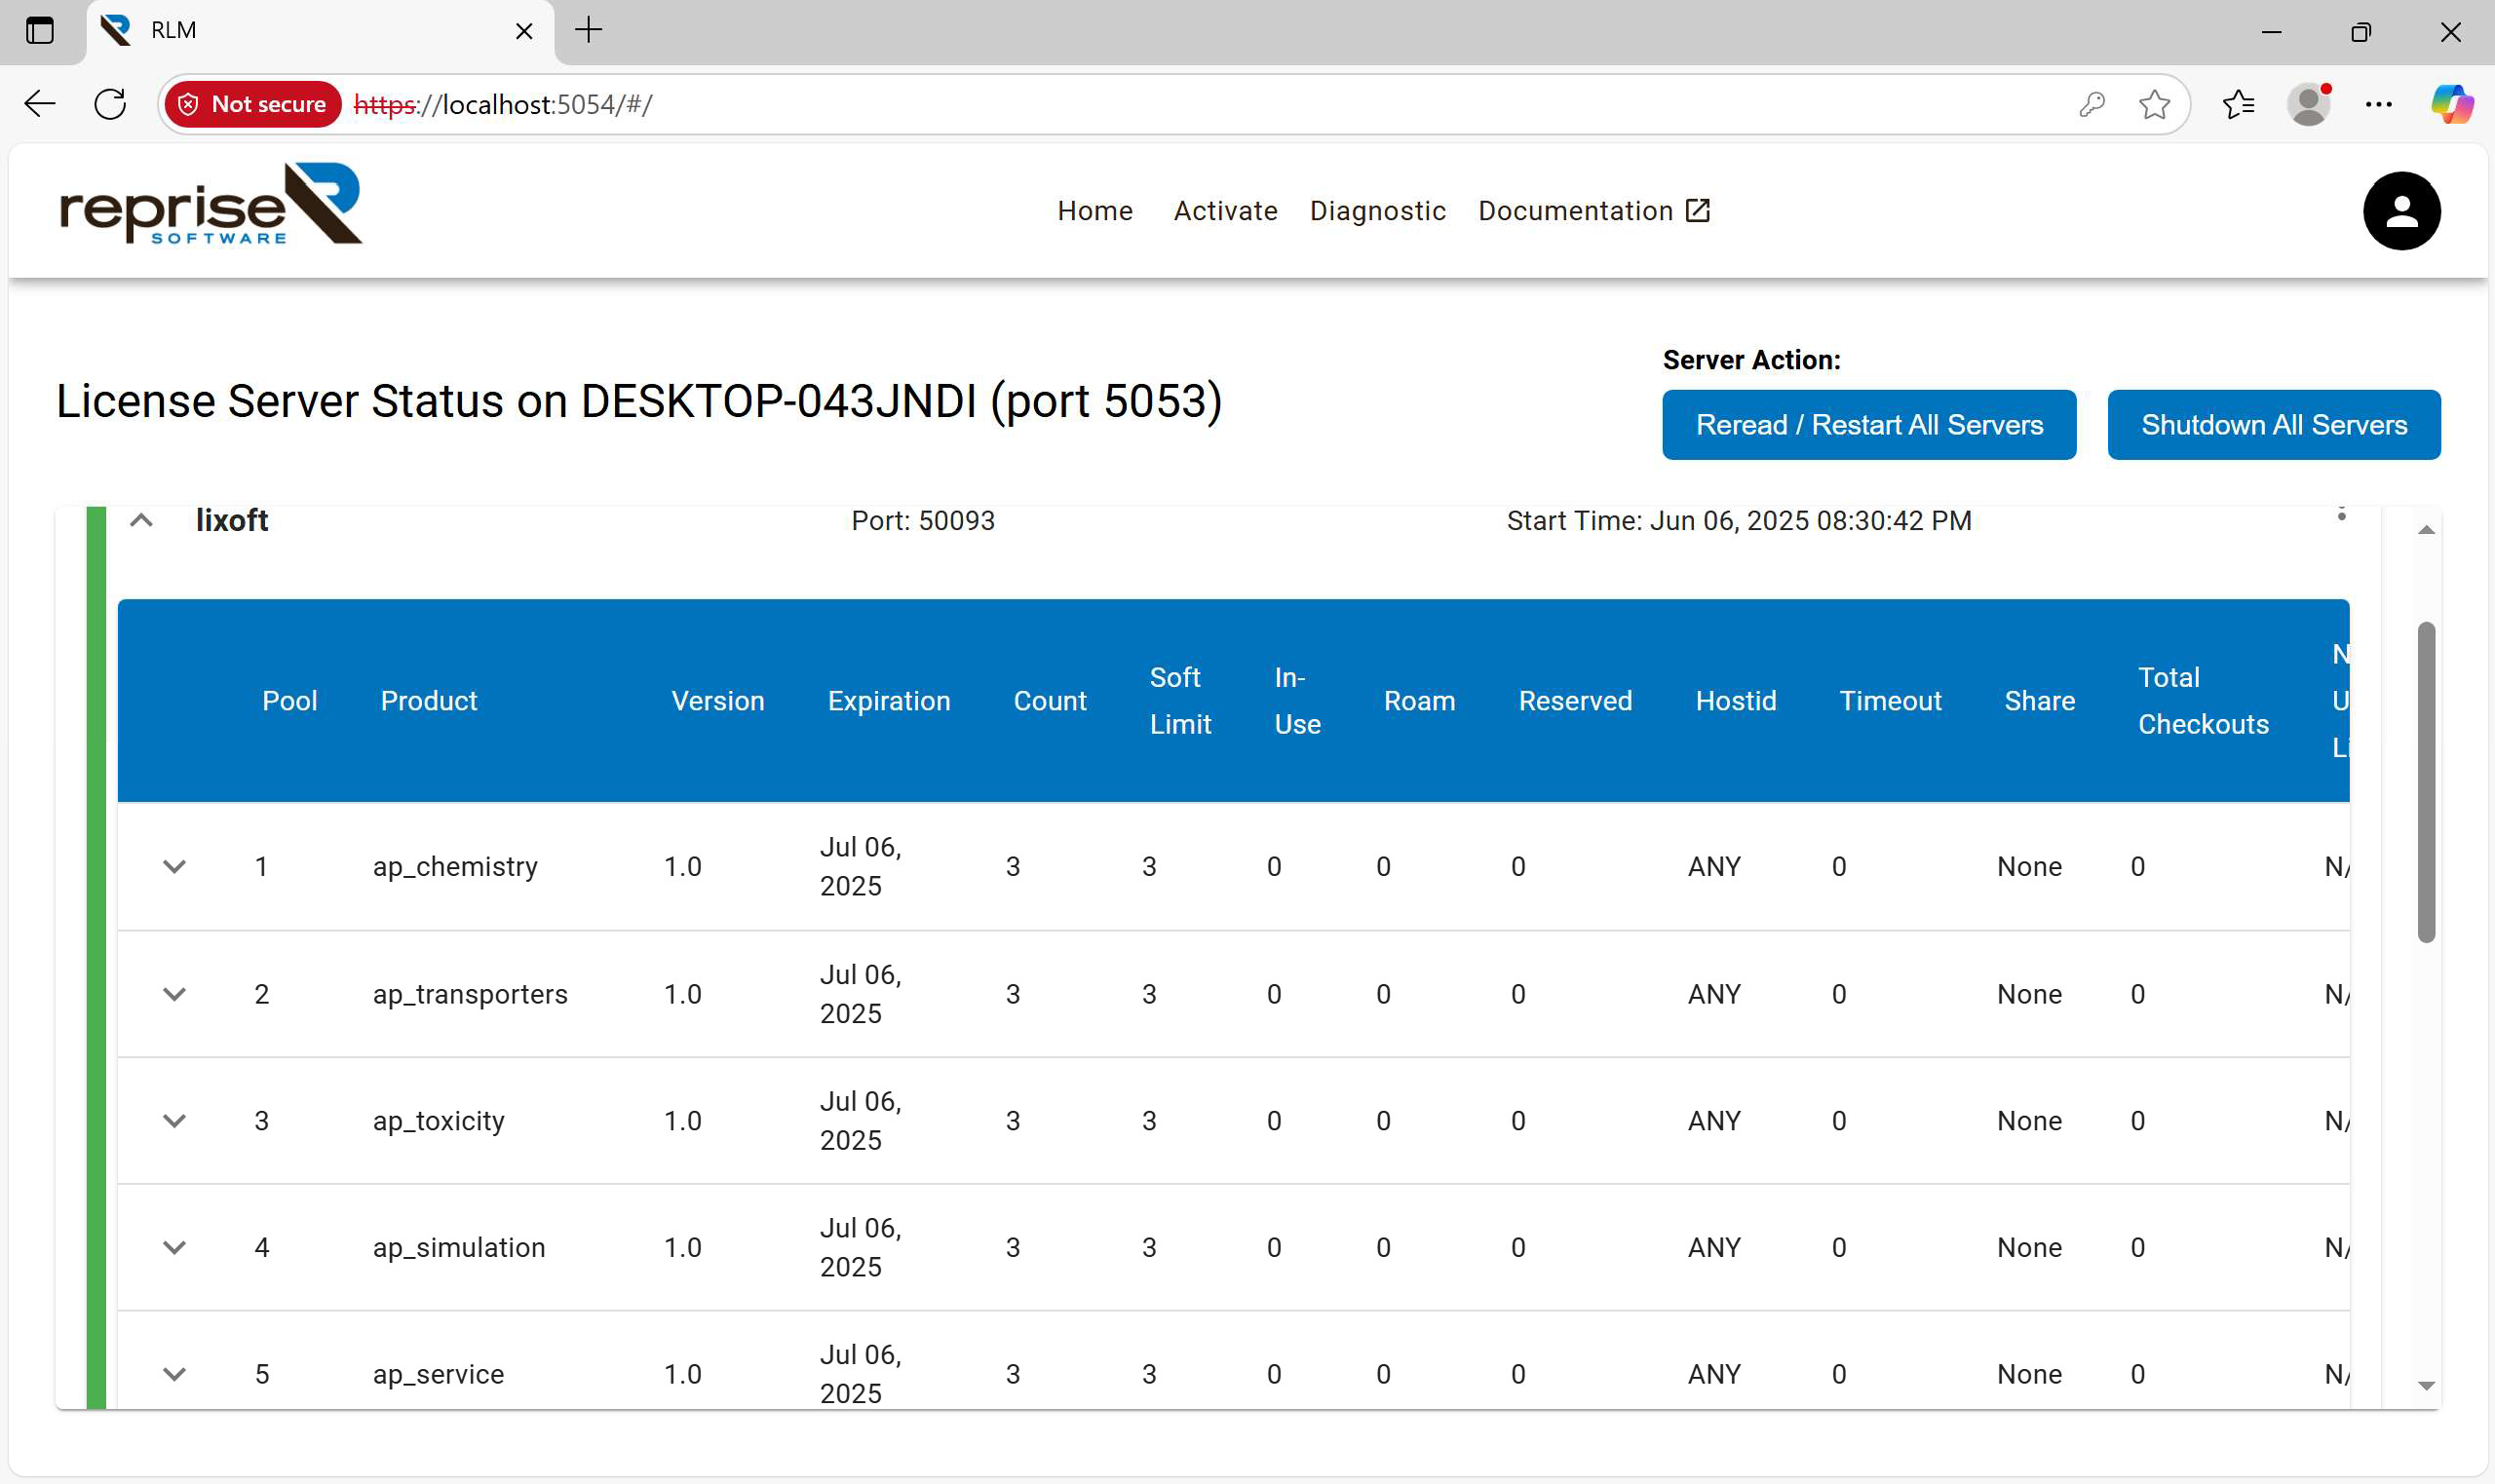Open browser settings and more menu
2495x1484 pixels.
pyautogui.click(x=2378, y=104)
